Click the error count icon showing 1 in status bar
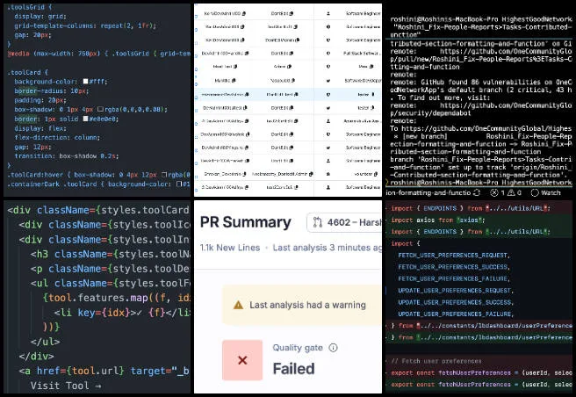Viewport: 576px width, 397px height. (x=494, y=192)
